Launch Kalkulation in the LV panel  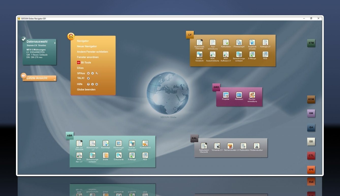pyautogui.click(x=226, y=42)
